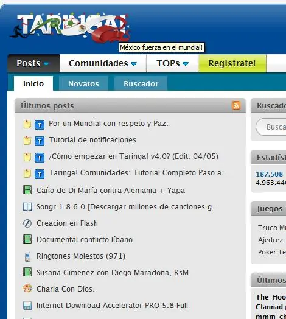This screenshot has width=286, height=319.
Task: Open Documental conflicto líbano post
Action: (x=85, y=240)
